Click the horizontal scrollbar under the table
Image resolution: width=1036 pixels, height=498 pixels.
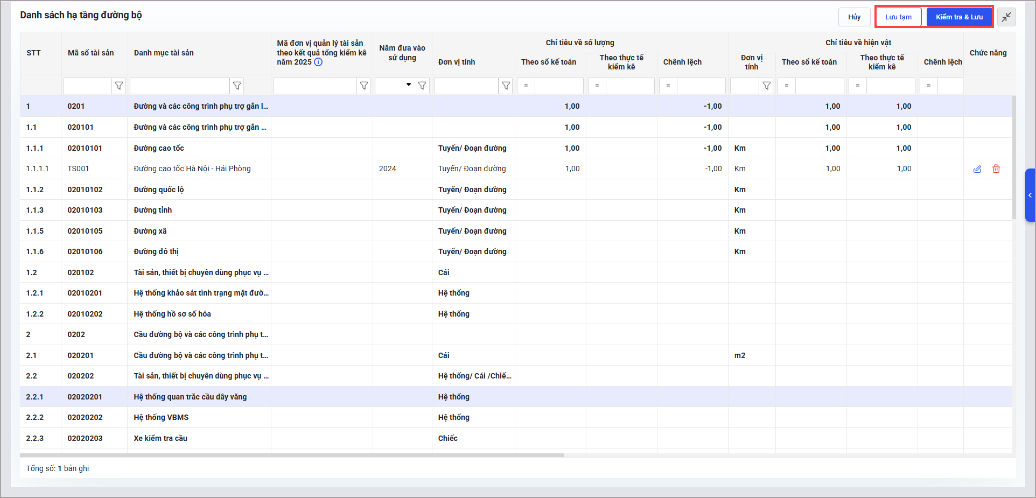click(x=292, y=455)
